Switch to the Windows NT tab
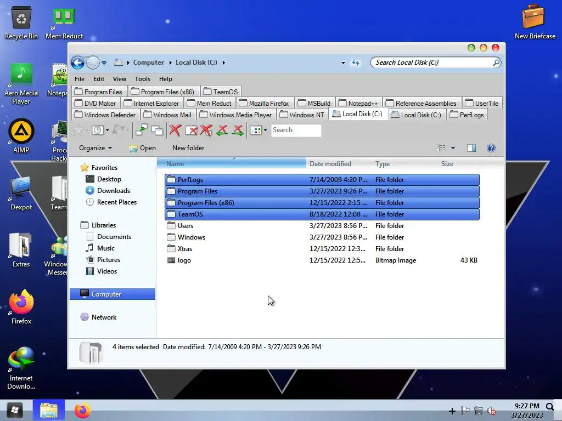The width and height of the screenshot is (562, 421). (302, 115)
